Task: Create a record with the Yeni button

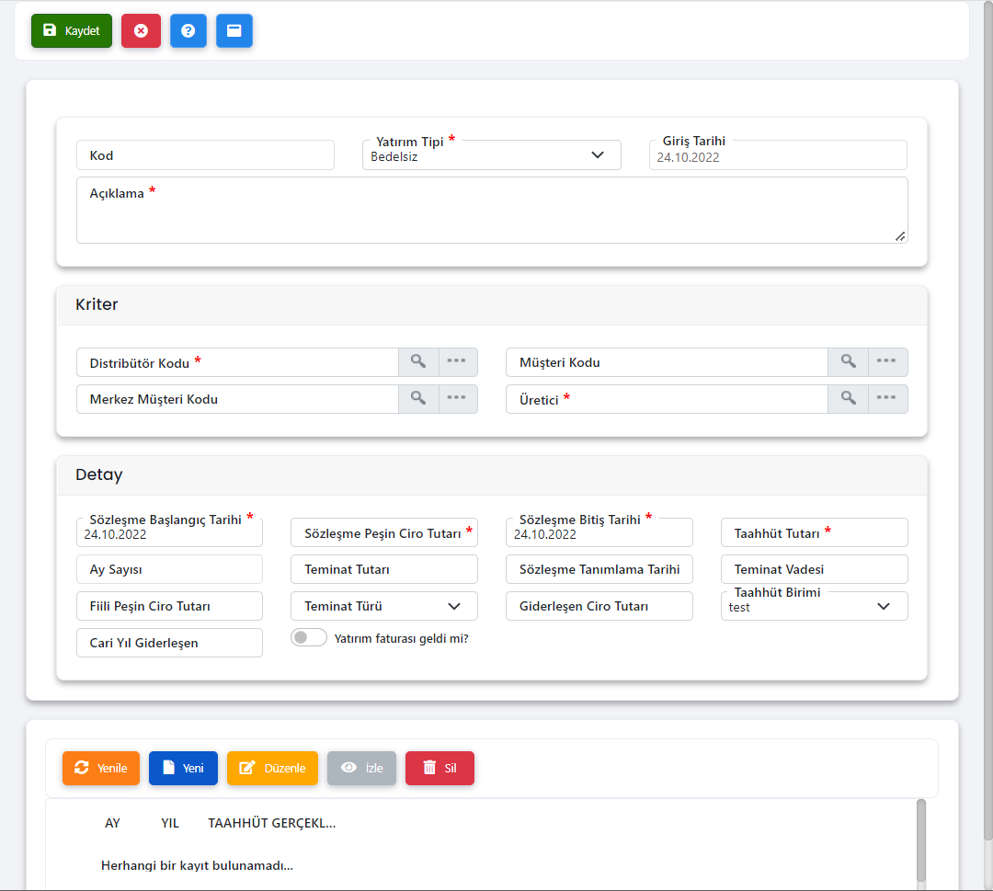Action: (x=182, y=768)
